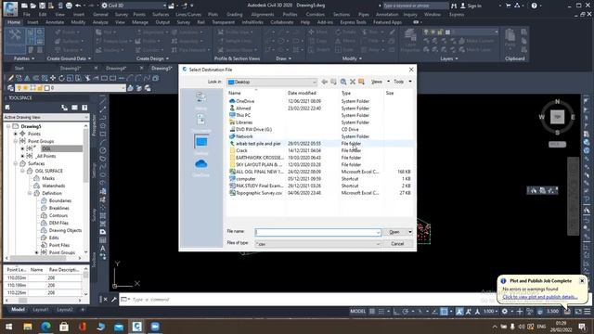
Task: Toggle the grid display in status bar
Action: tap(372, 312)
